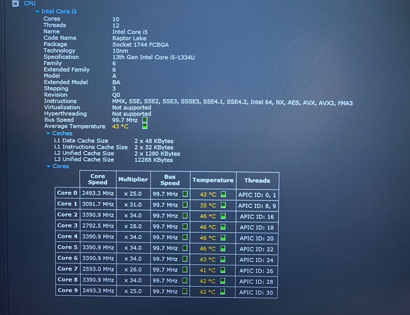The image size is (410, 315).
Task: Click the 2792.5 MHz core speed cell
Action: click(x=98, y=226)
